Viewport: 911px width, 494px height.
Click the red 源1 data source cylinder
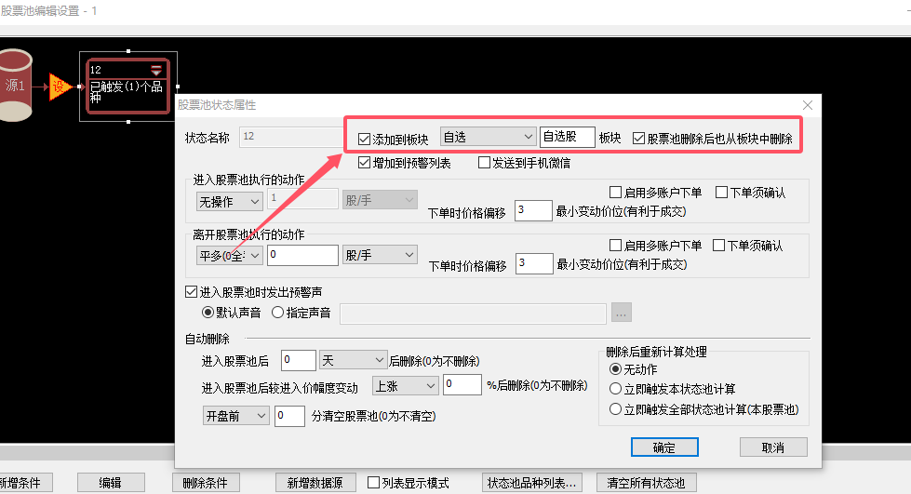(14, 86)
